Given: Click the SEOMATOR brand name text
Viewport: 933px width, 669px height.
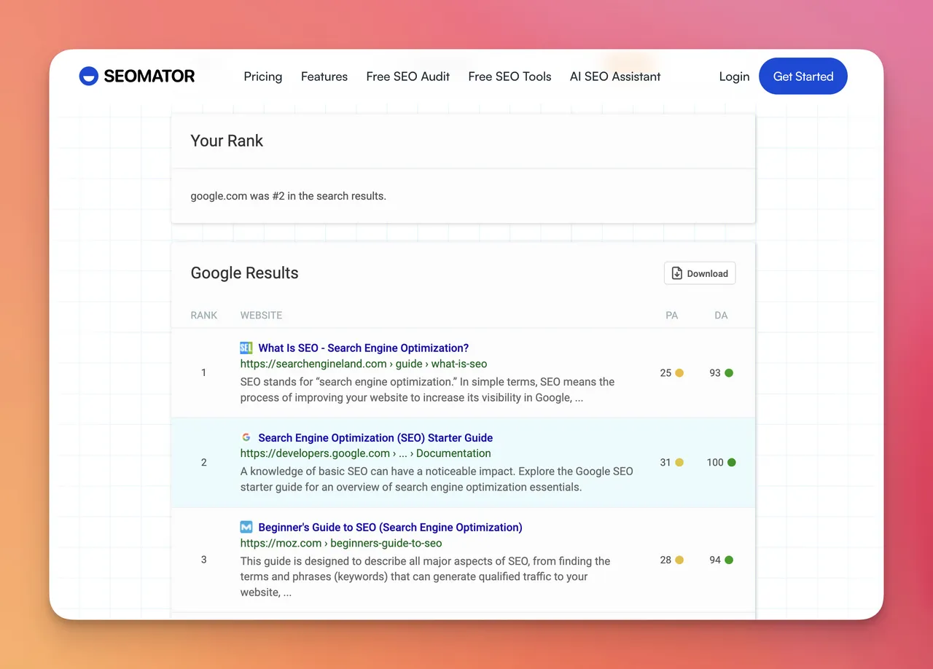Looking at the screenshot, I should click(149, 77).
